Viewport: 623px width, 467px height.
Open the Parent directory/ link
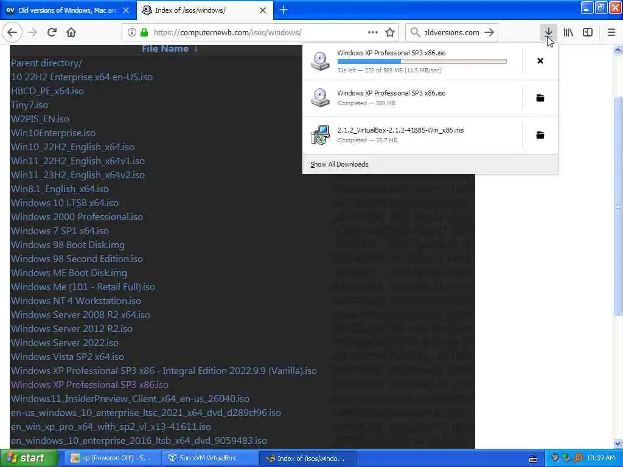46,63
